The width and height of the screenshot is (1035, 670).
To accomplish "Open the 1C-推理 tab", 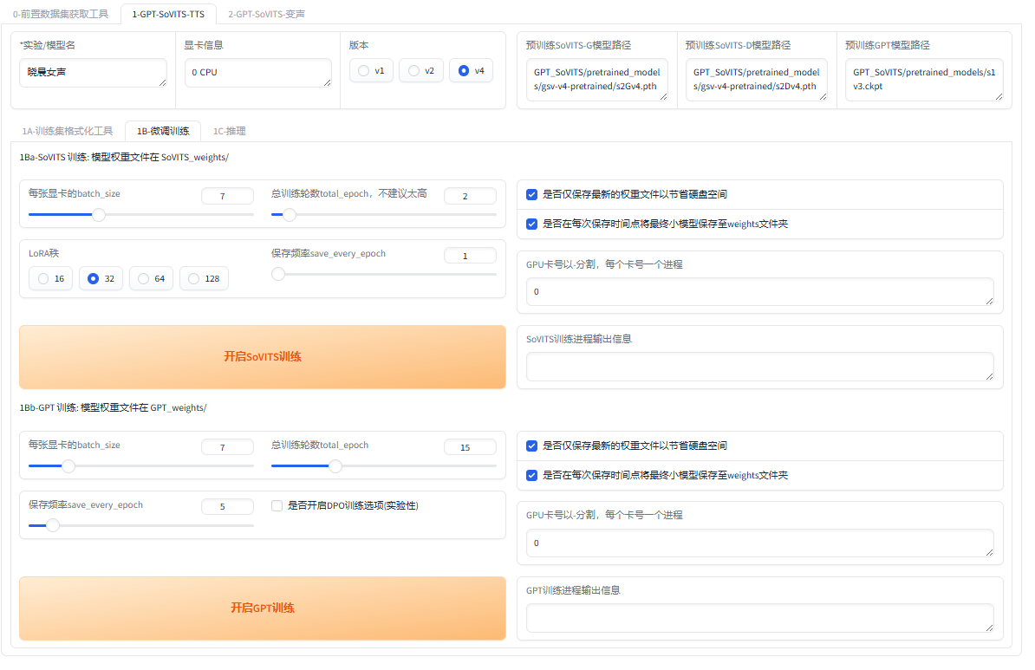I will click(x=231, y=131).
